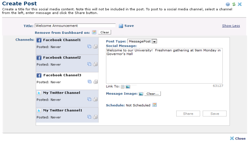Expand the Post Type dropdown
The image size is (248, 143).
155,41
